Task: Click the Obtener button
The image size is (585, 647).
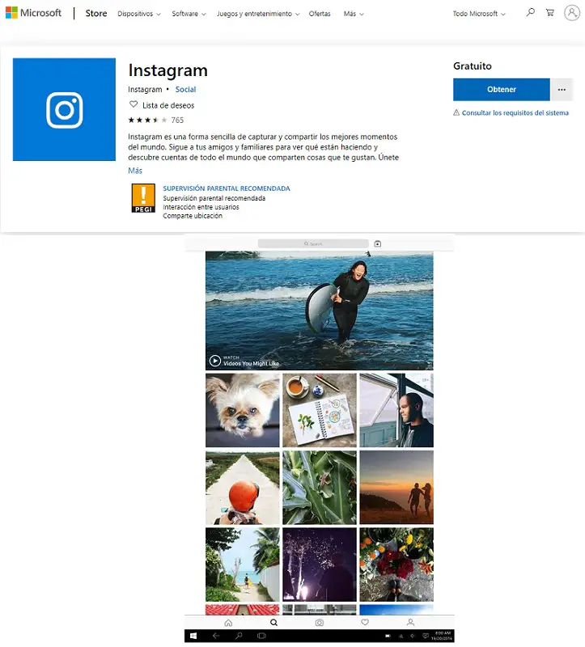Action: [501, 90]
